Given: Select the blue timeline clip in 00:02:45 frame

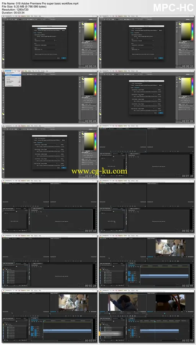Looking at the screenshot, I should pos(165,276).
